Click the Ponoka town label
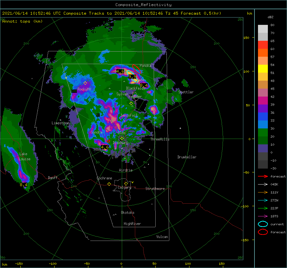The height and width of the screenshot is (268, 287). (x=145, y=66)
